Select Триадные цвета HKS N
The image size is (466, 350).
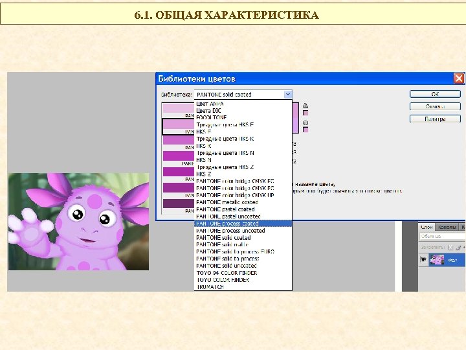243,153
